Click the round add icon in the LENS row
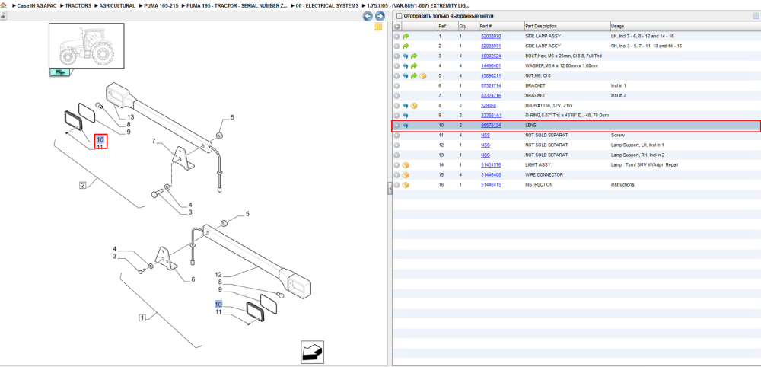The image size is (761, 367). click(396, 125)
